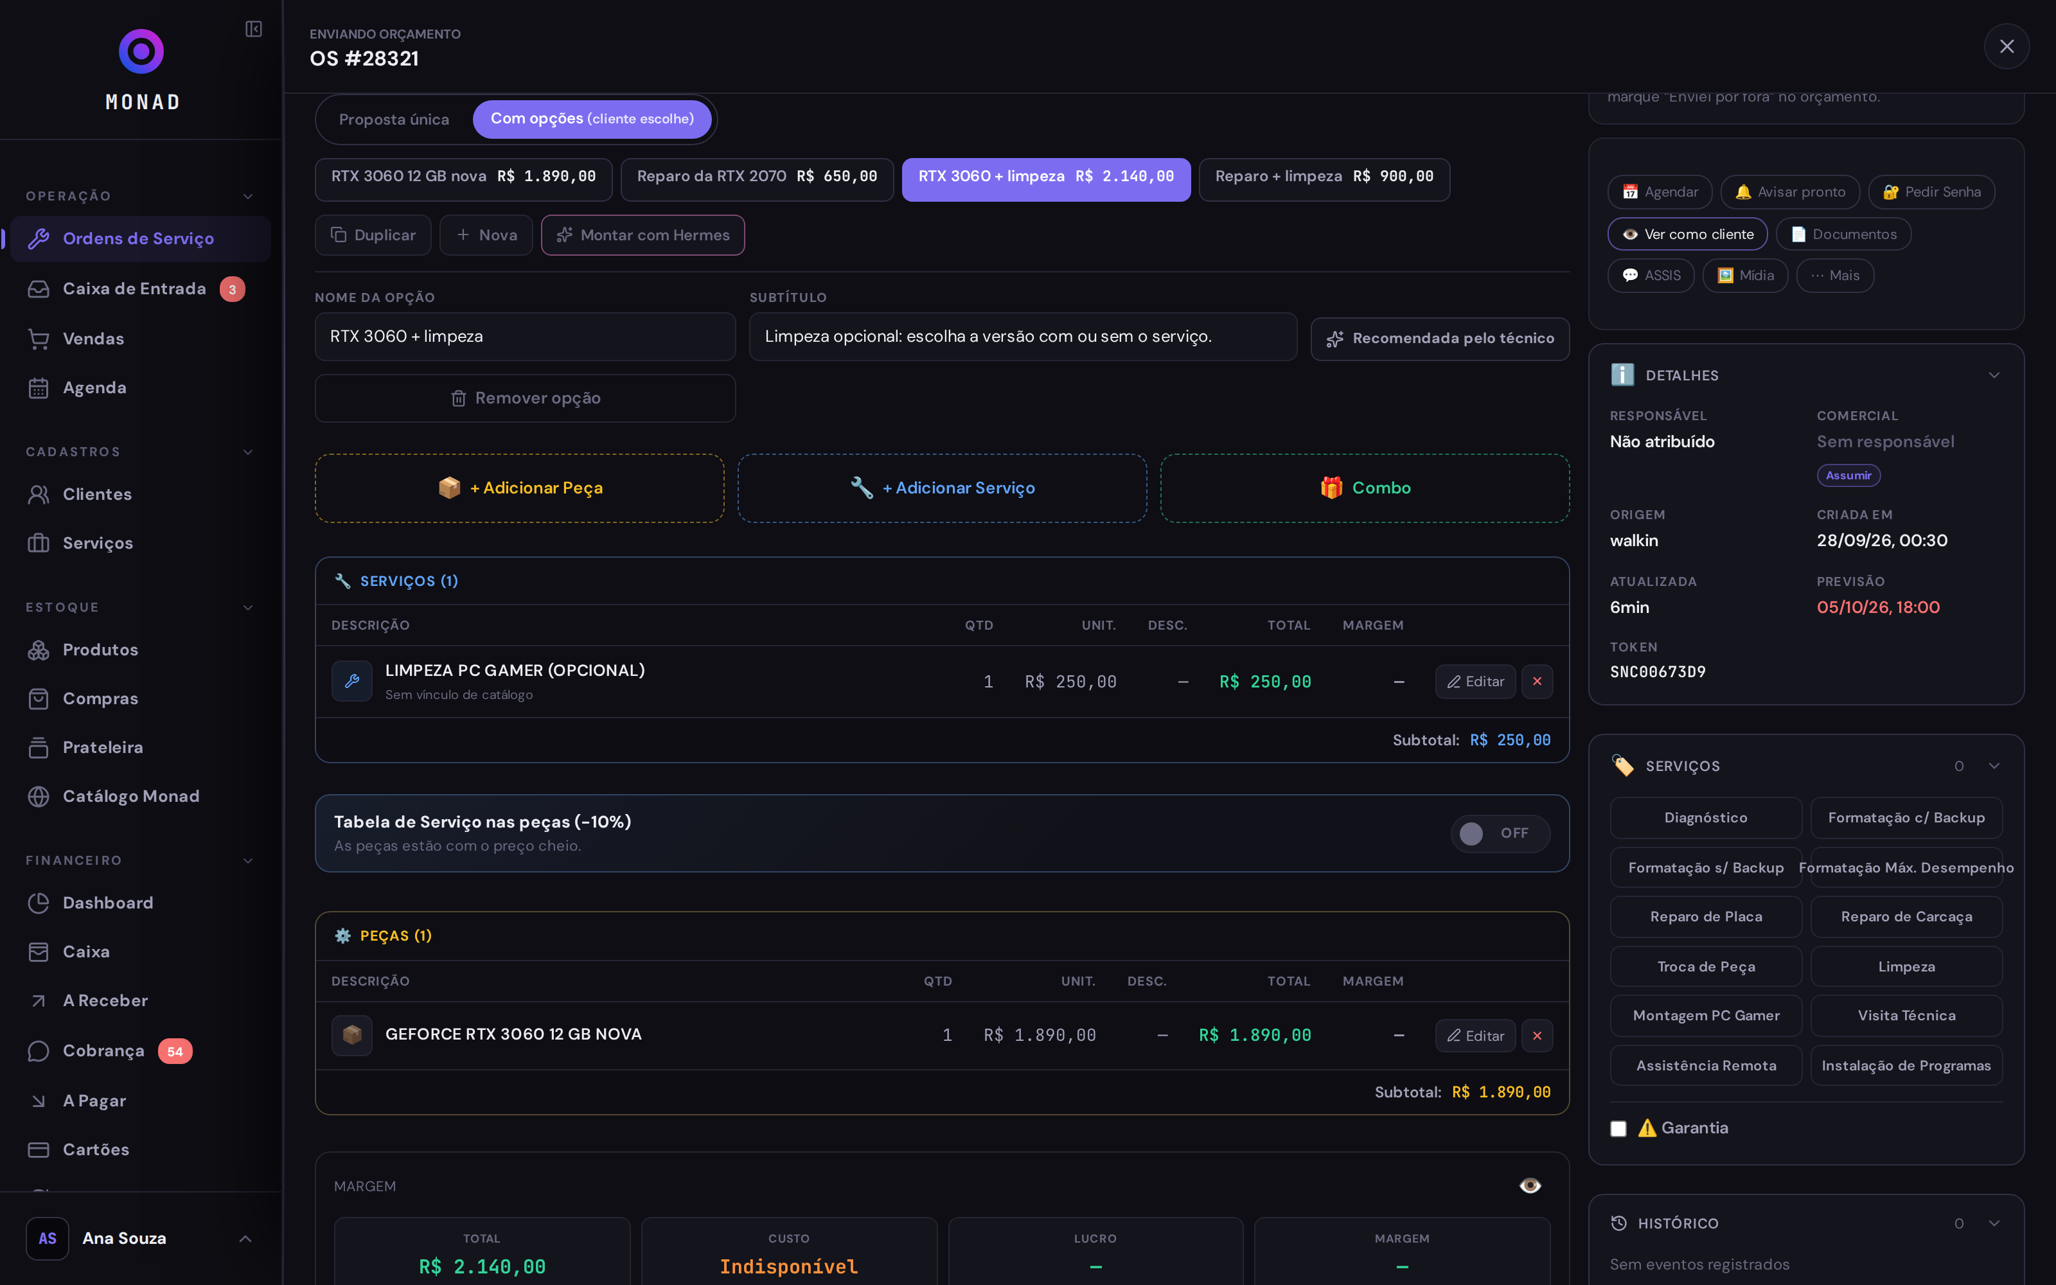Collapse the Cadastros sidebar section
Viewport: 2056px width, 1285px height.
point(248,452)
